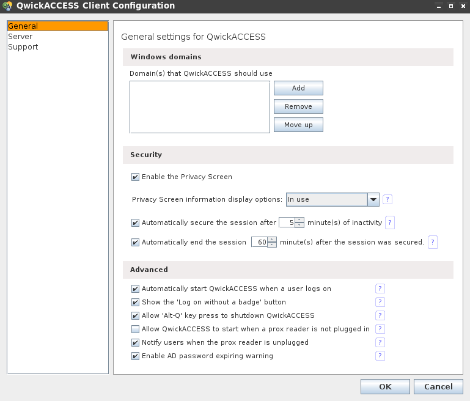Toggle Automatically secure the session checkbox

click(x=135, y=223)
